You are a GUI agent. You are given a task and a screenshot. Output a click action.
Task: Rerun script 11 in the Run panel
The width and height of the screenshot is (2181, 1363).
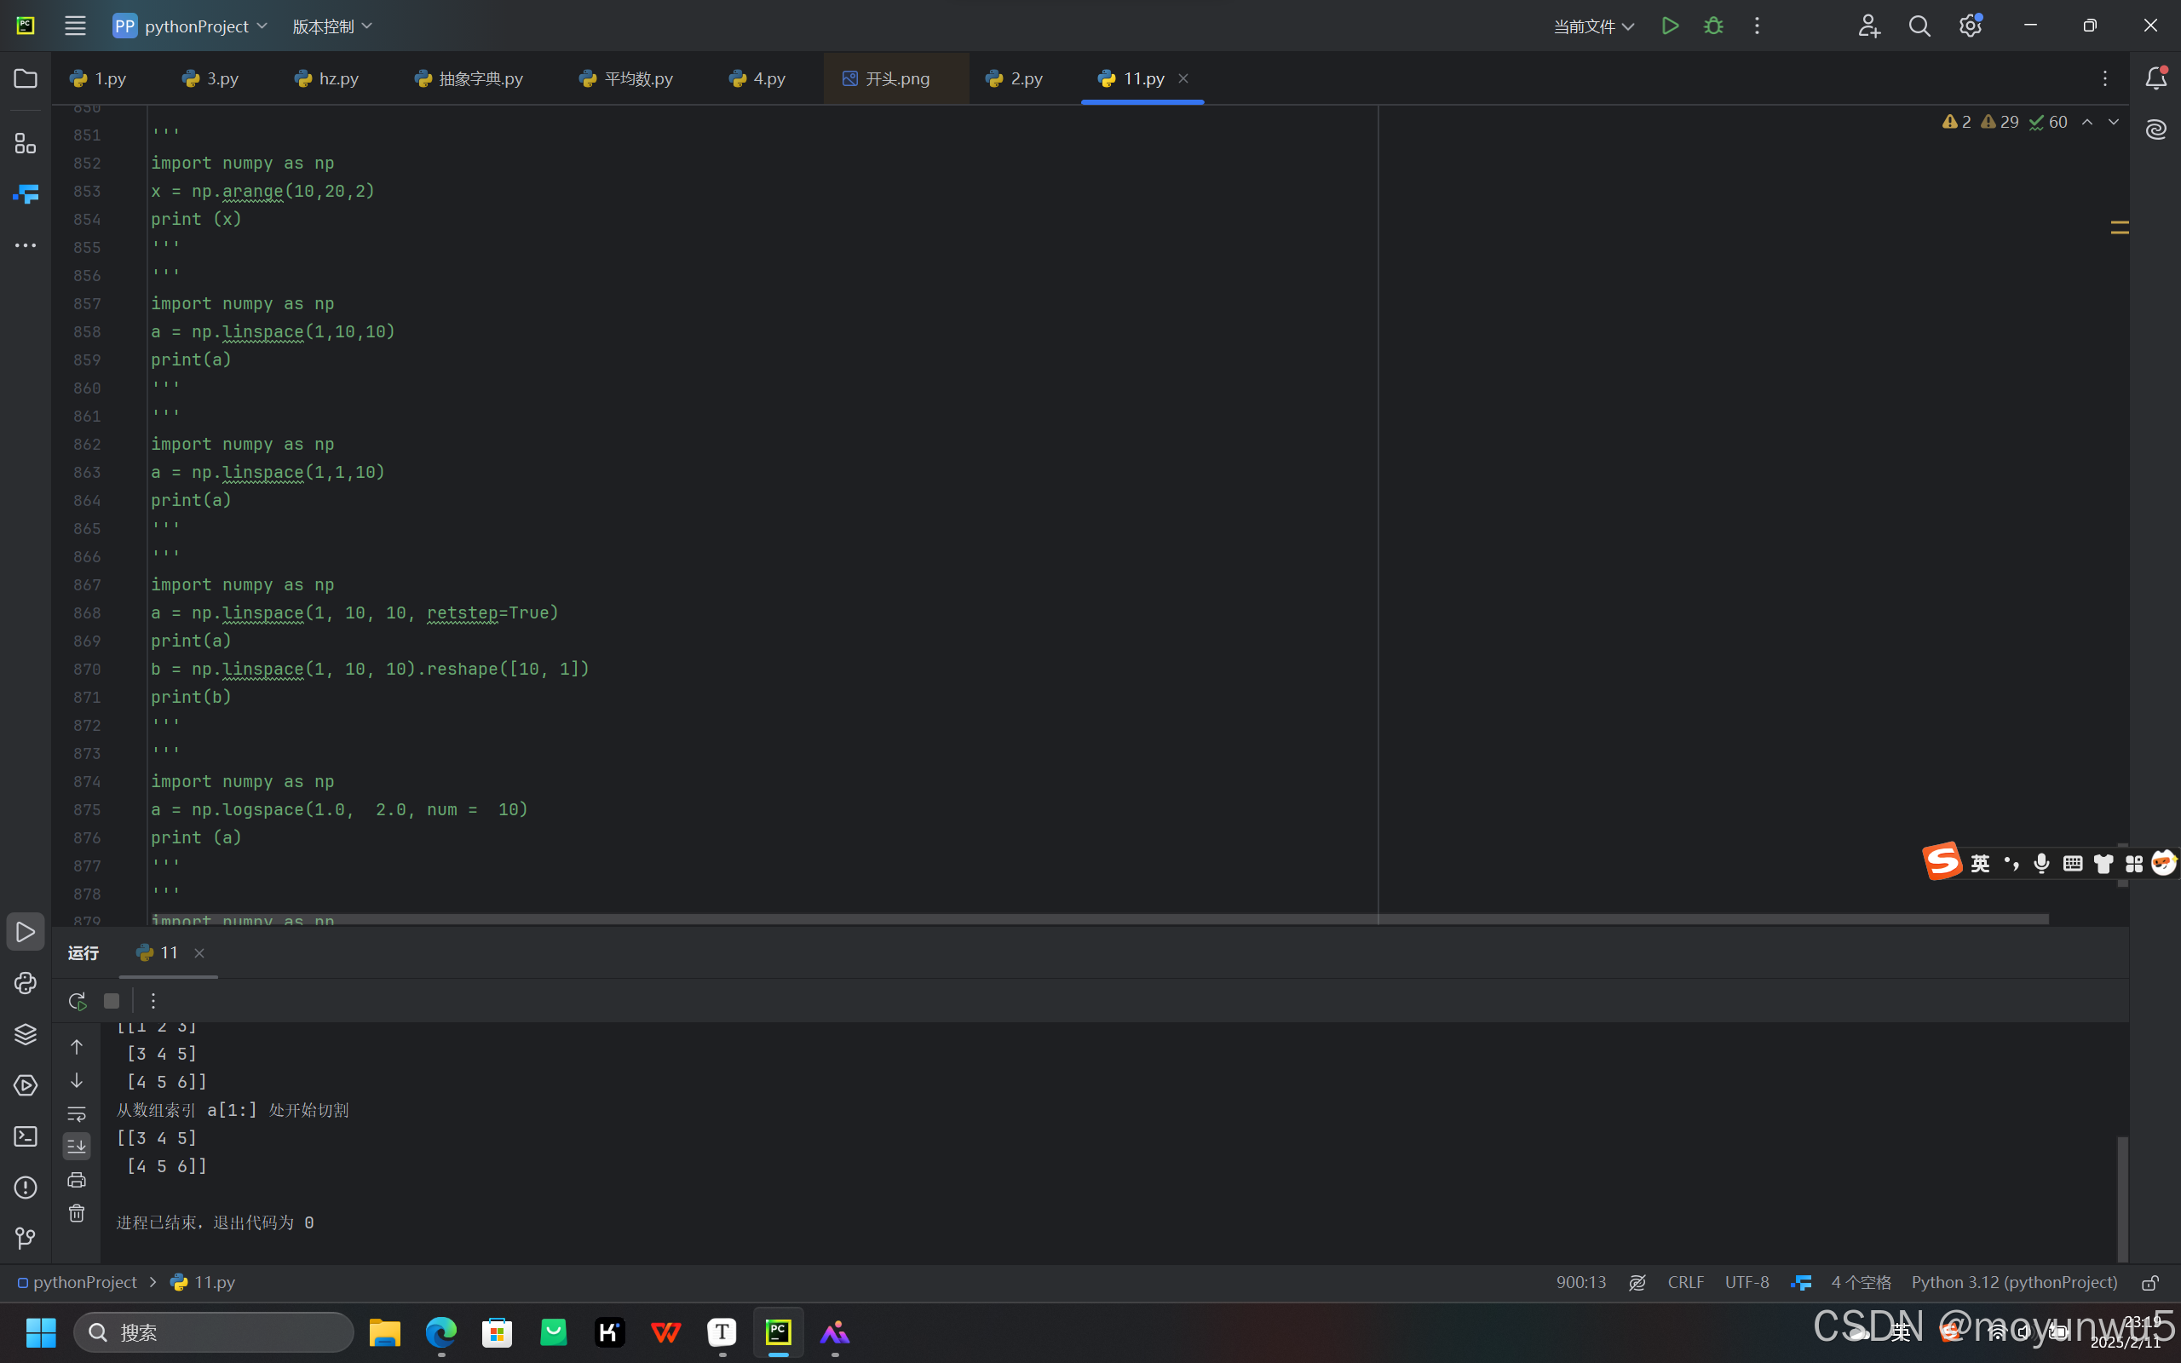click(77, 1001)
